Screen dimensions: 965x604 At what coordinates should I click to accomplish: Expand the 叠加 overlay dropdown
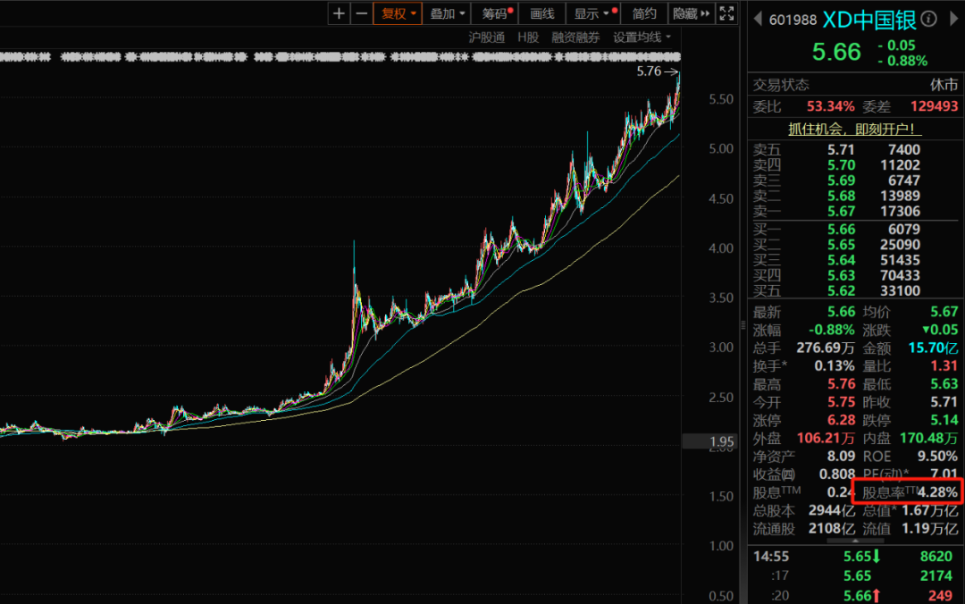pyautogui.click(x=446, y=13)
